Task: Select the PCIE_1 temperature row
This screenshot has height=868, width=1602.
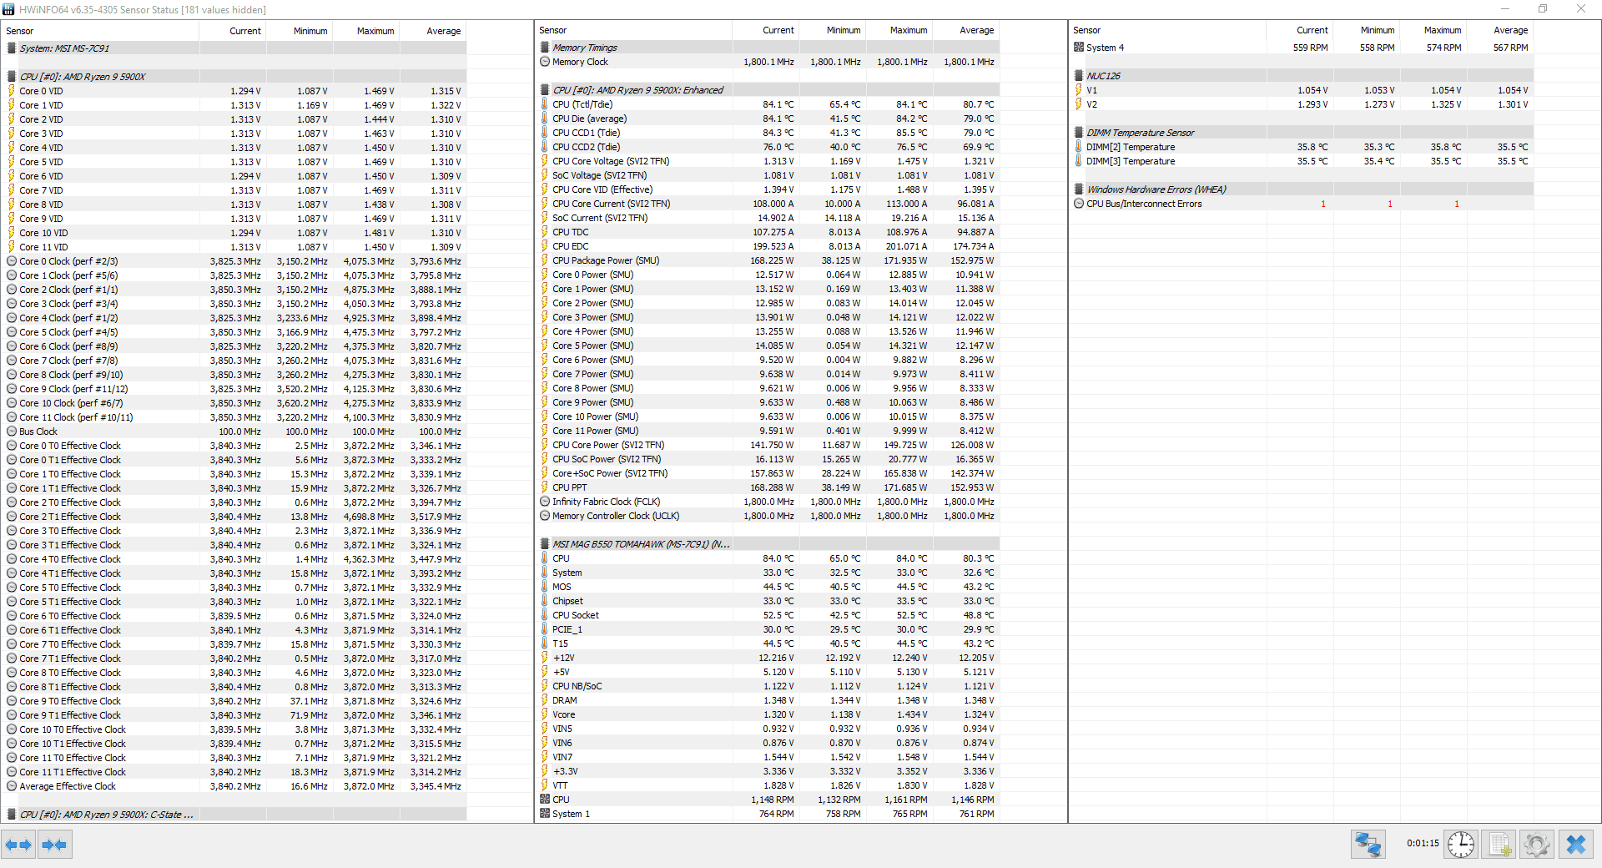Action: [x=767, y=629]
